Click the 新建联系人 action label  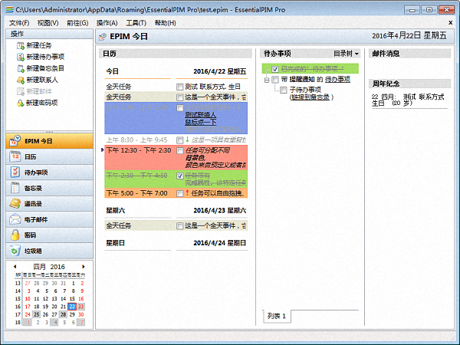click(x=42, y=80)
